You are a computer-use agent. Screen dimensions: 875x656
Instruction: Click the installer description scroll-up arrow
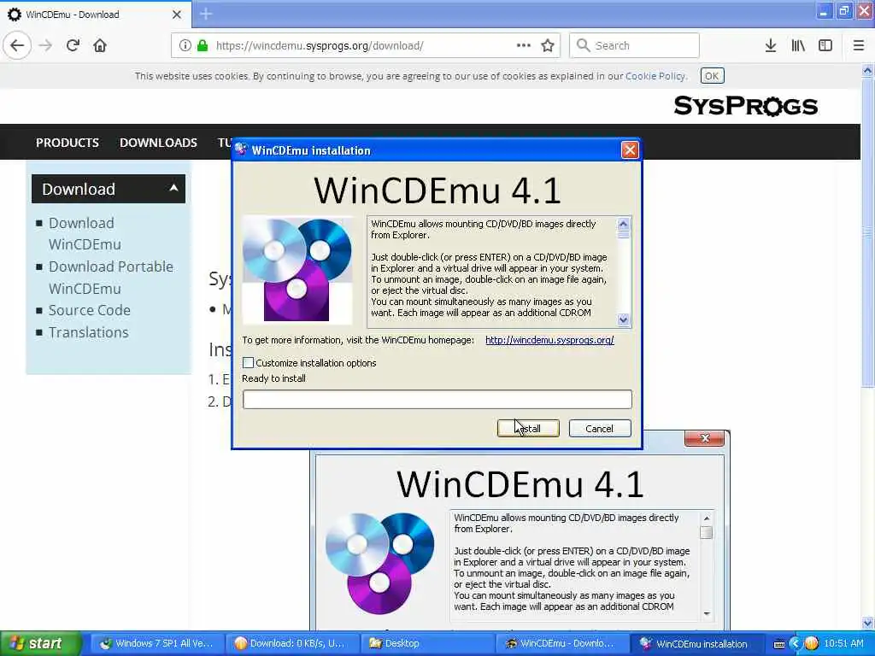pos(623,224)
